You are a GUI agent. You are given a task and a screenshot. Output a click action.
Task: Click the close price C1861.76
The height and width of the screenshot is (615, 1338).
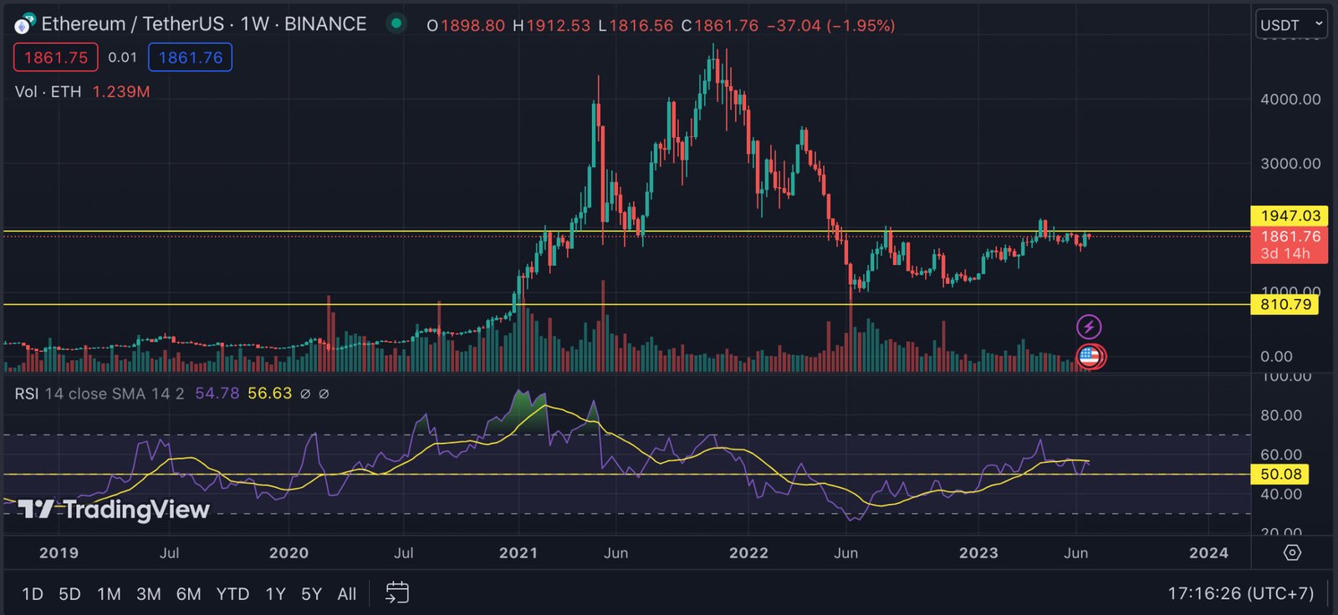[x=719, y=26]
